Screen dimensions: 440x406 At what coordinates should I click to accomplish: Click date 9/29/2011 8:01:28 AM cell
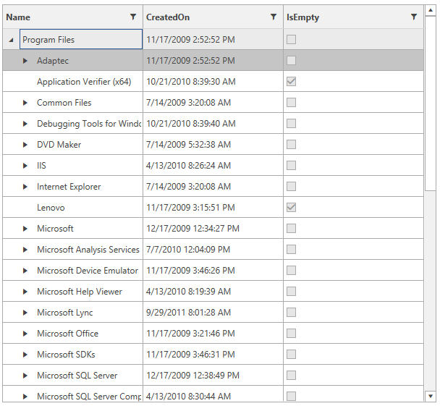click(x=213, y=313)
